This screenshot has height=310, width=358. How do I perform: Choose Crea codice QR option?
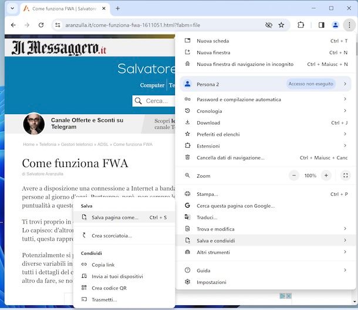[x=124, y=288]
